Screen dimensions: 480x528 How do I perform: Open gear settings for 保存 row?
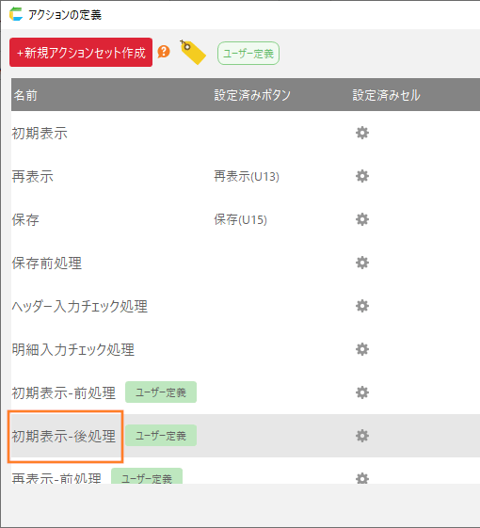(x=362, y=219)
